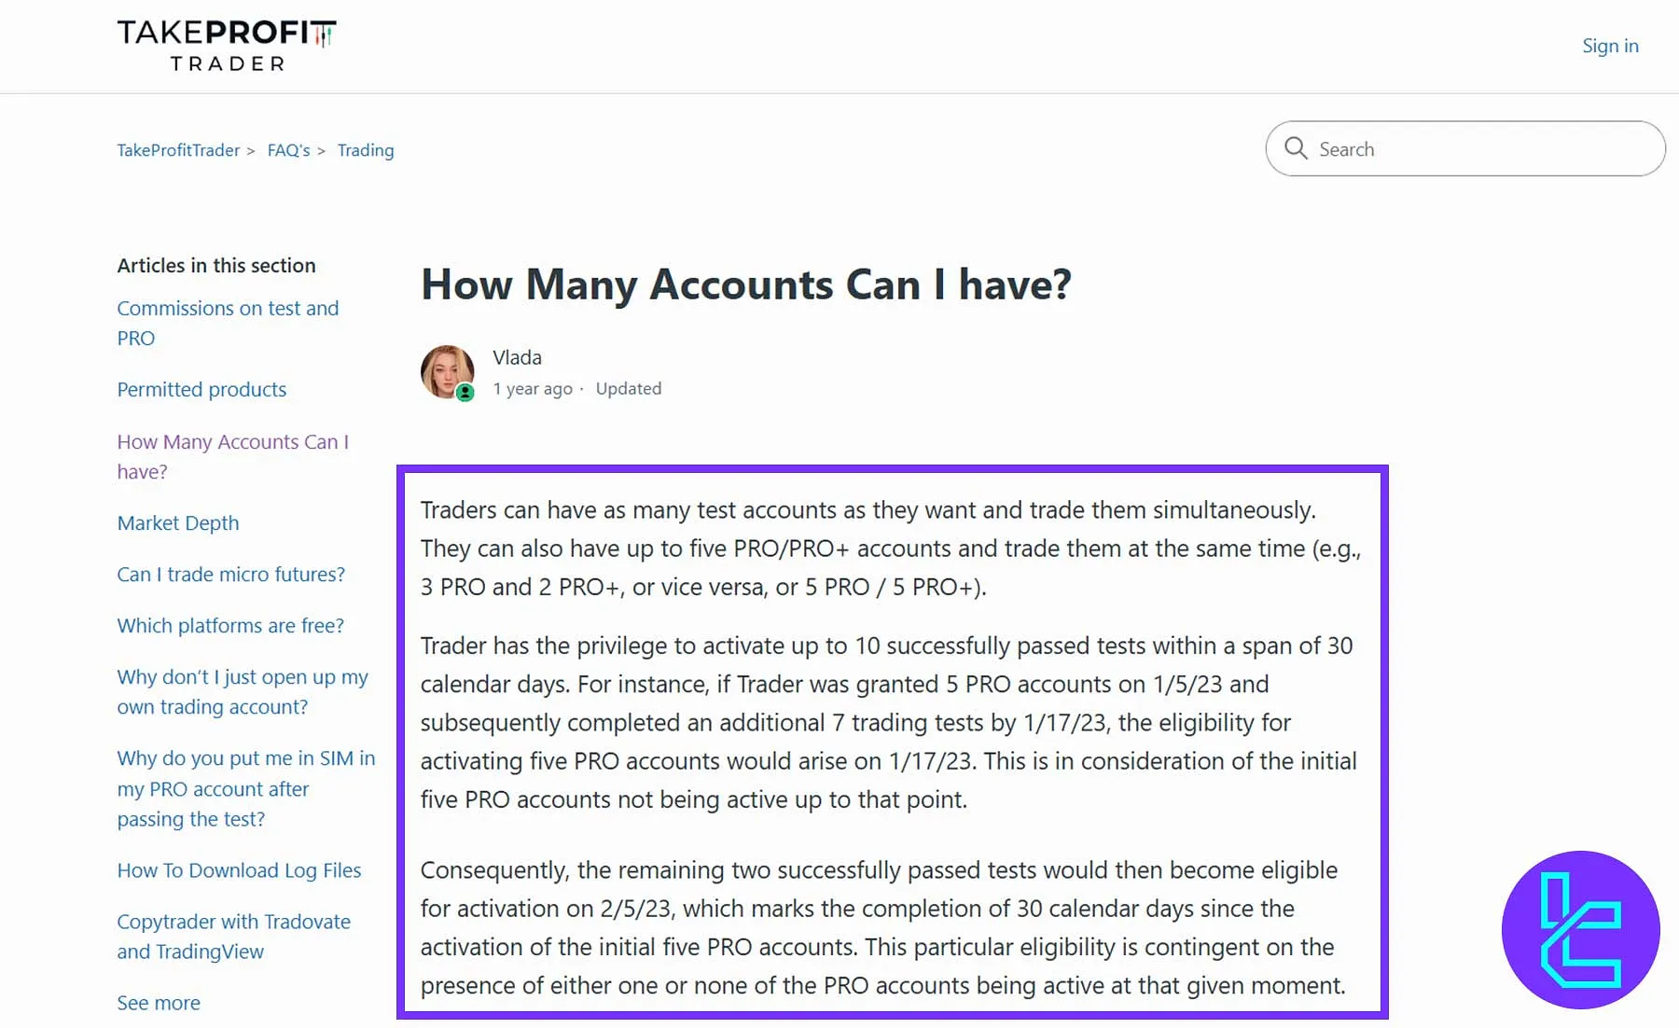Screen dimensions: 1679x1028
Task: Click the Sign in link
Action: click(x=1610, y=46)
